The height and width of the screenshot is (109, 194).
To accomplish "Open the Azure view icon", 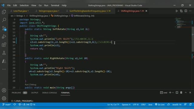I will pos(4,61).
